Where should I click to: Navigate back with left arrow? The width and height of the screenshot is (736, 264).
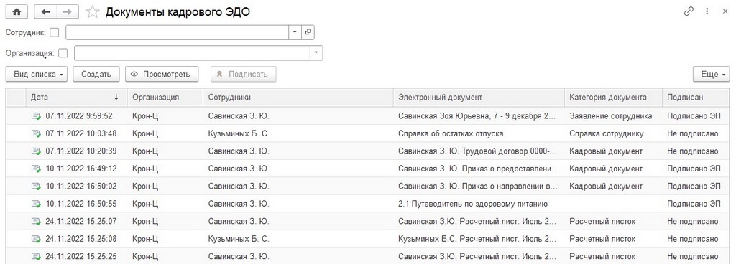tap(45, 12)
